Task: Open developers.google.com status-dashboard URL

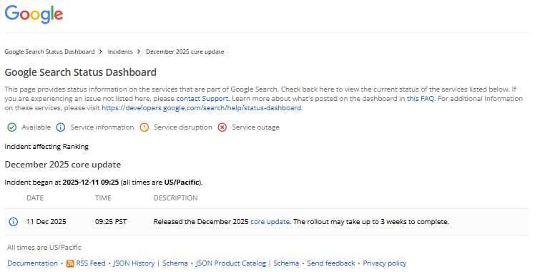Action: click(x=202, y=108)
